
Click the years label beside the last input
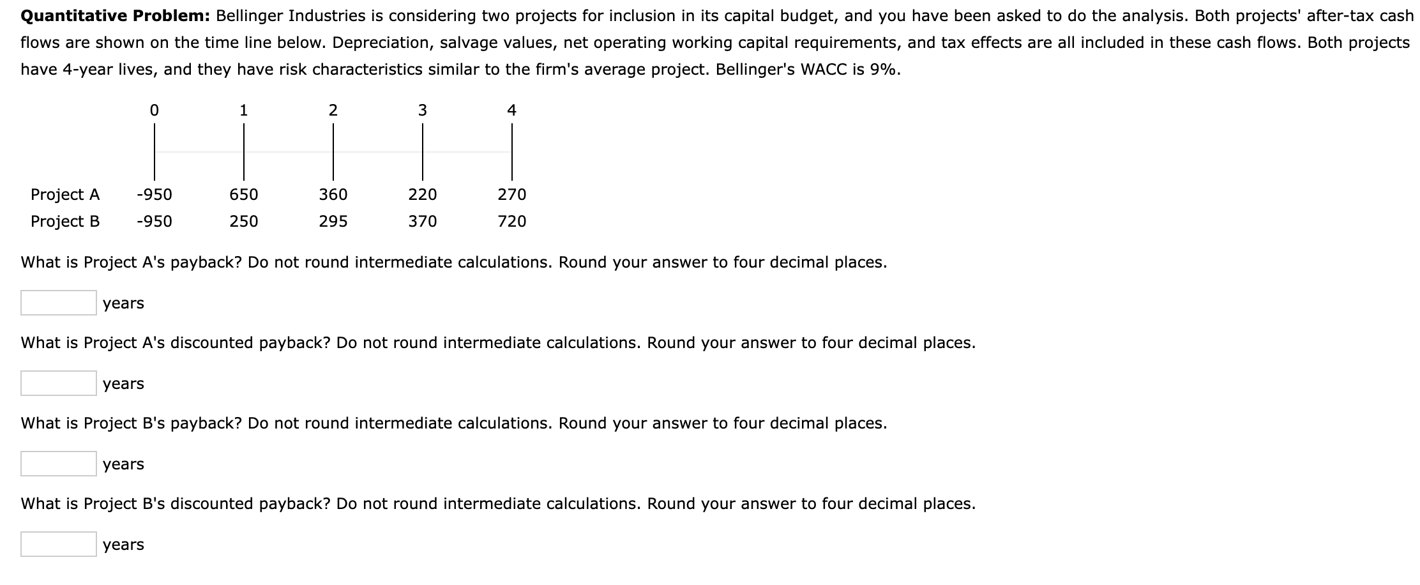click(123, 545)
